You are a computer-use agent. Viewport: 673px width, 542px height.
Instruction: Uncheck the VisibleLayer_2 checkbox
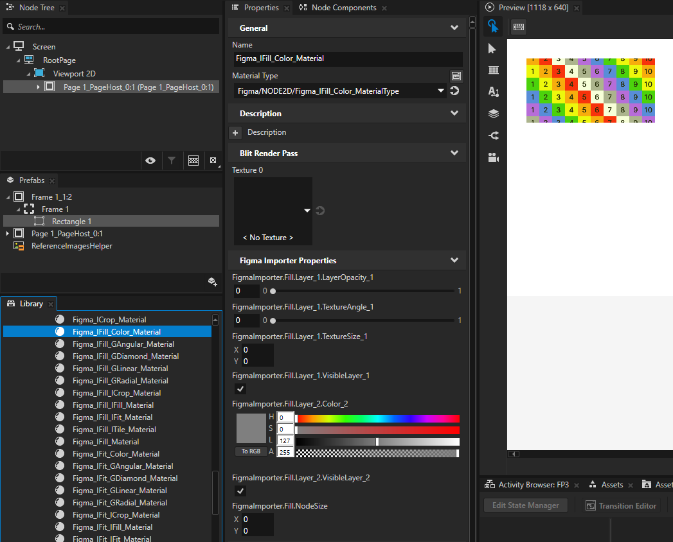[240, 491]
